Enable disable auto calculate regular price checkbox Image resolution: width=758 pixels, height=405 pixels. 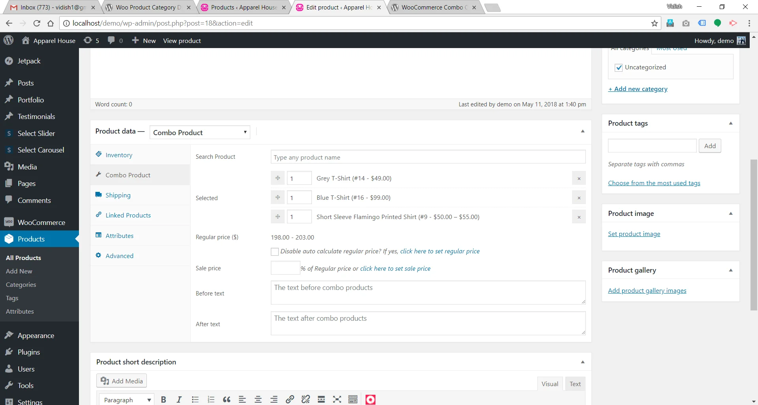click(x=275, y=252)
